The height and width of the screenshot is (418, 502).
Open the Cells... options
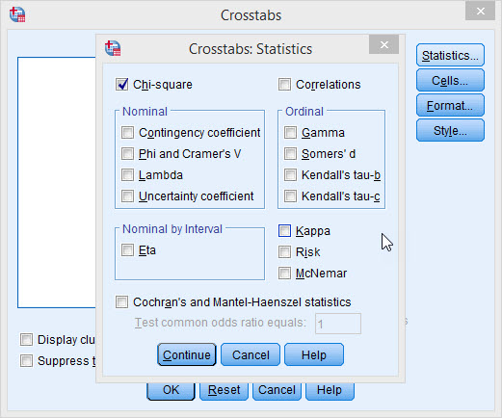[450, 80]
